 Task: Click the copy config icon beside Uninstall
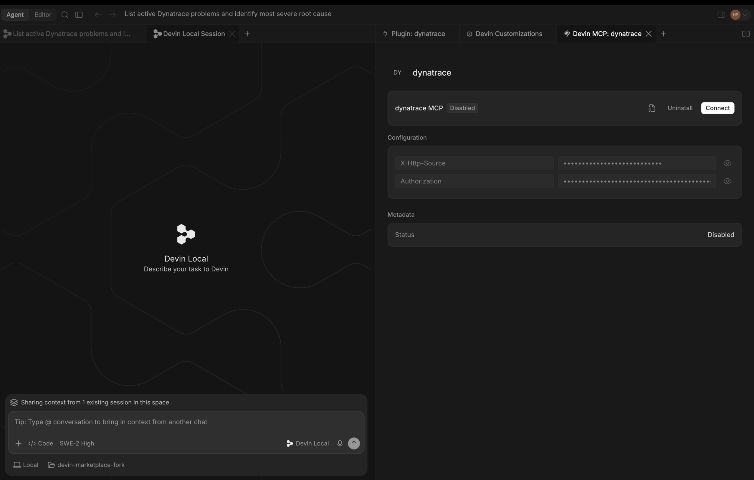[652, 108]
